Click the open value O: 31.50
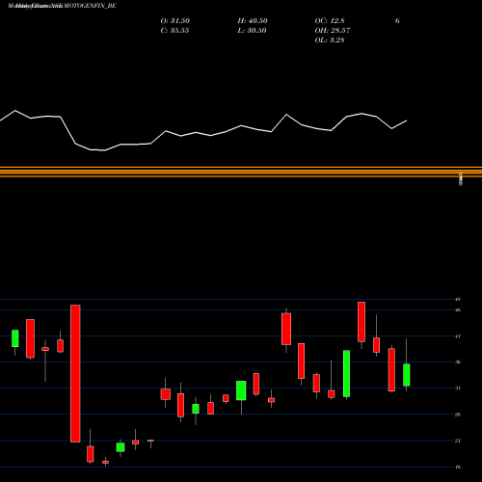 175,21
